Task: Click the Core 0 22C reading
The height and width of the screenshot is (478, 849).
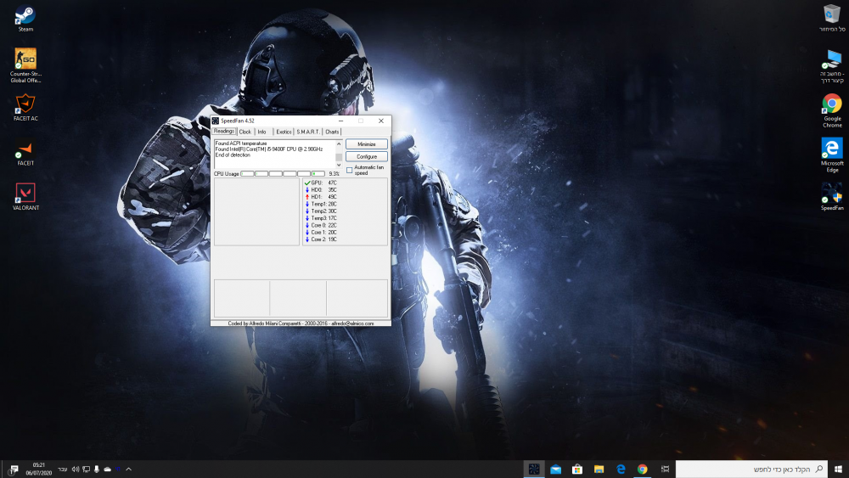Action: click(323, 225)
